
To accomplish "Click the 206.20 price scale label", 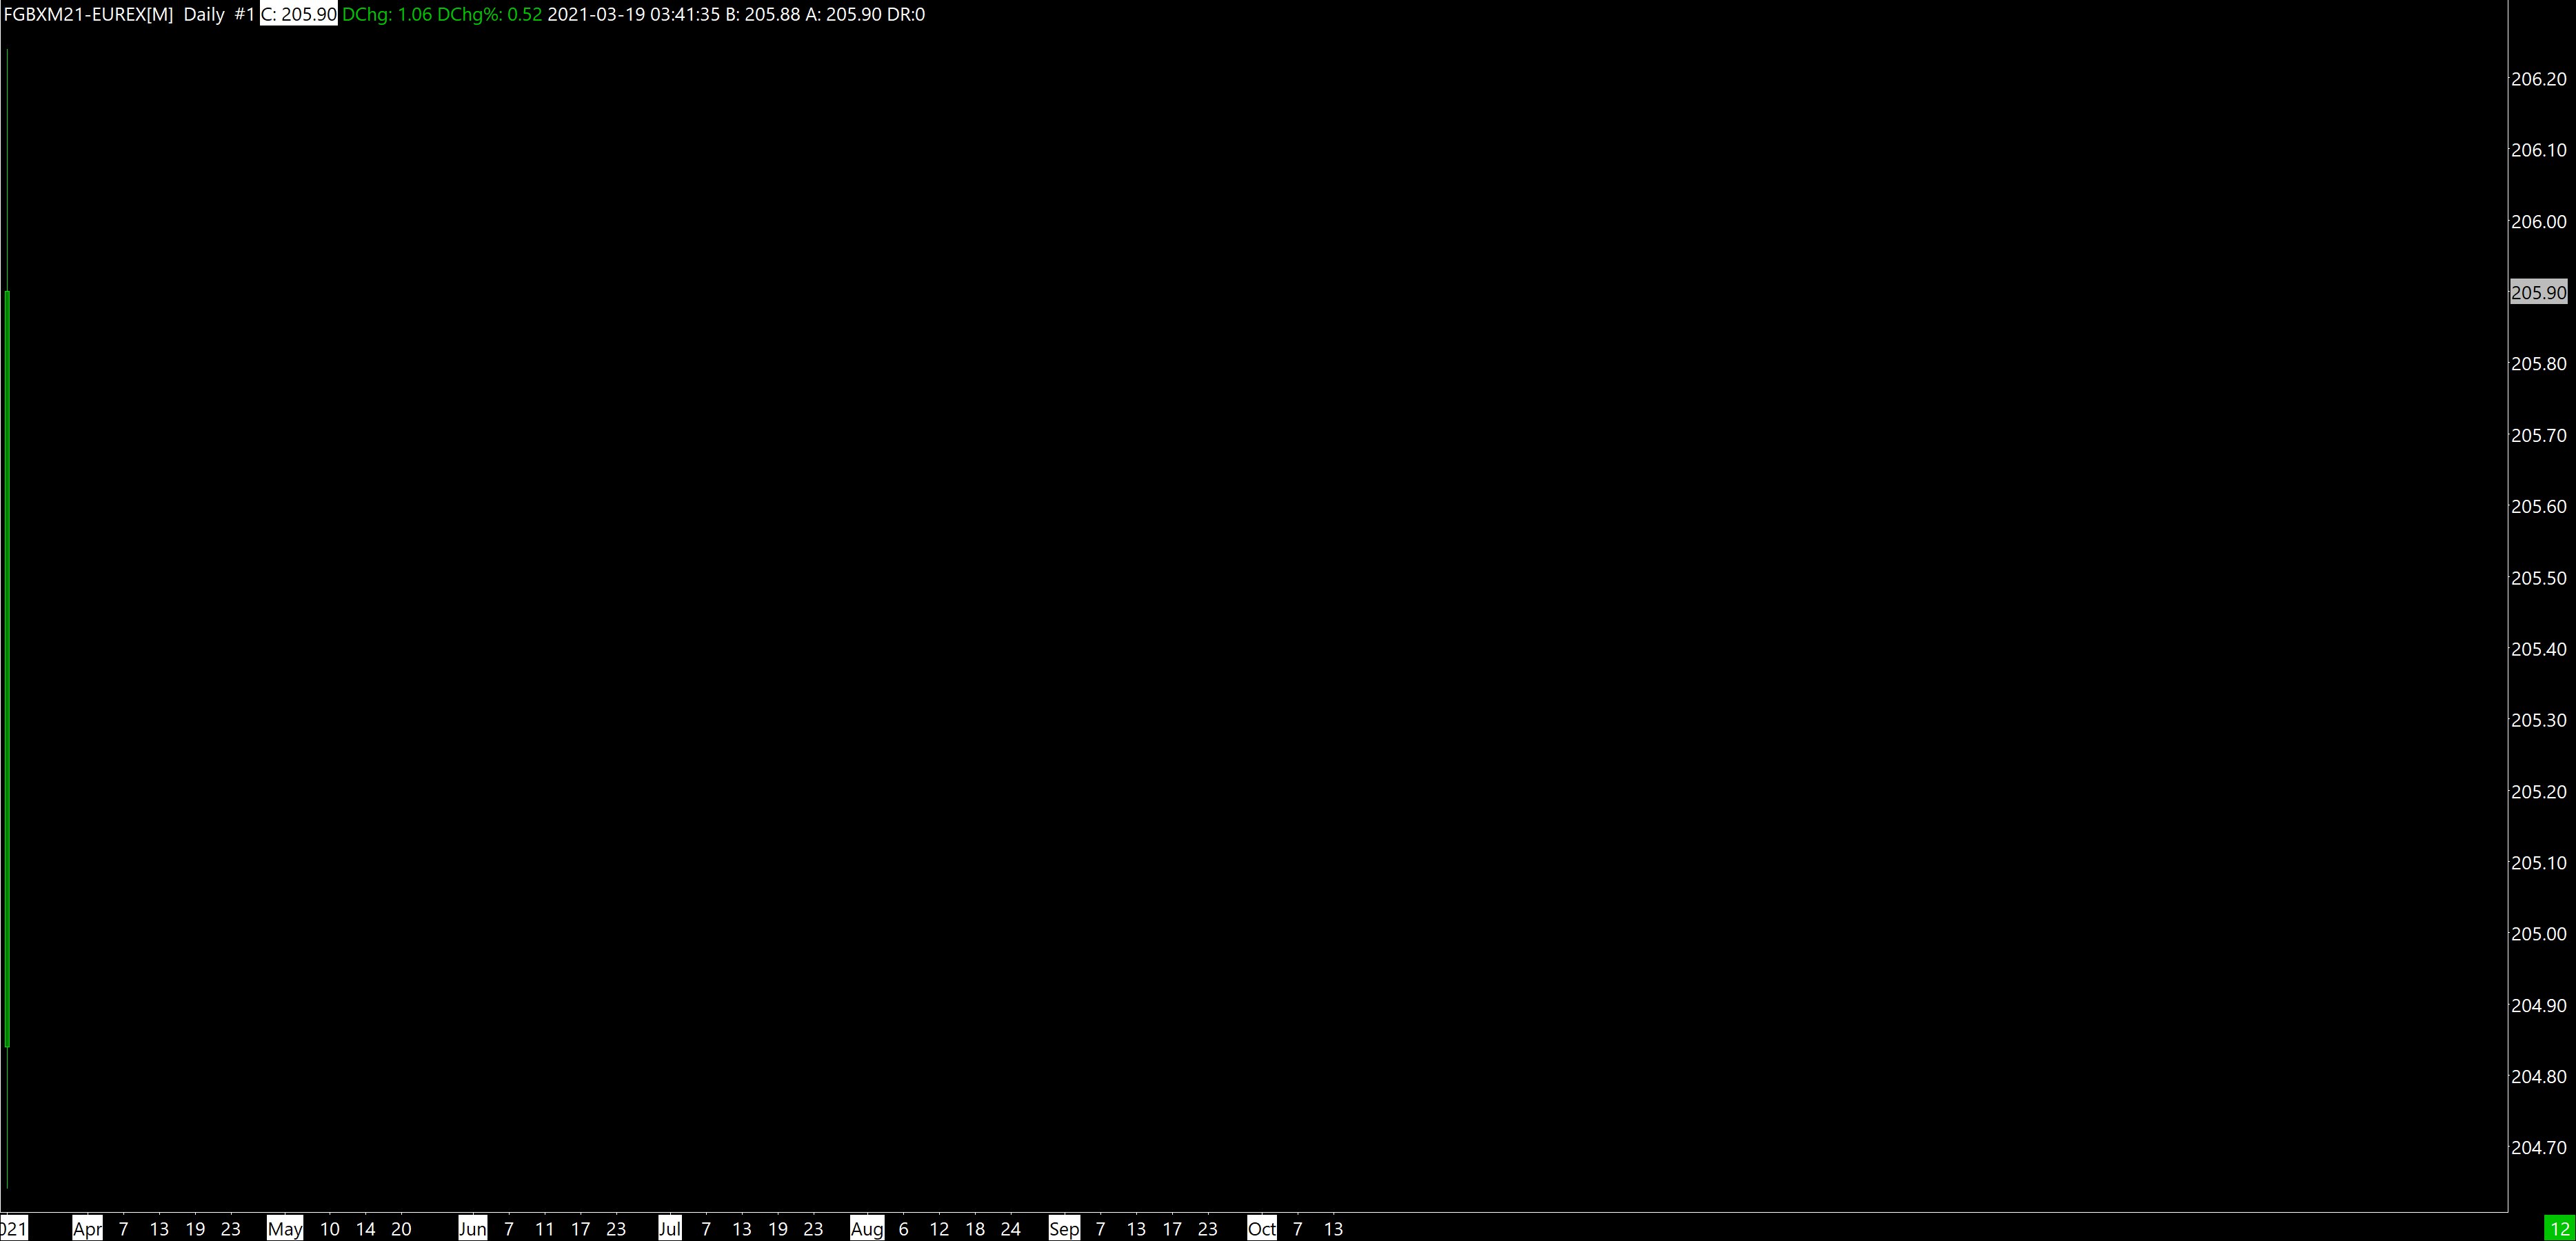I will tap(2538, 80).
